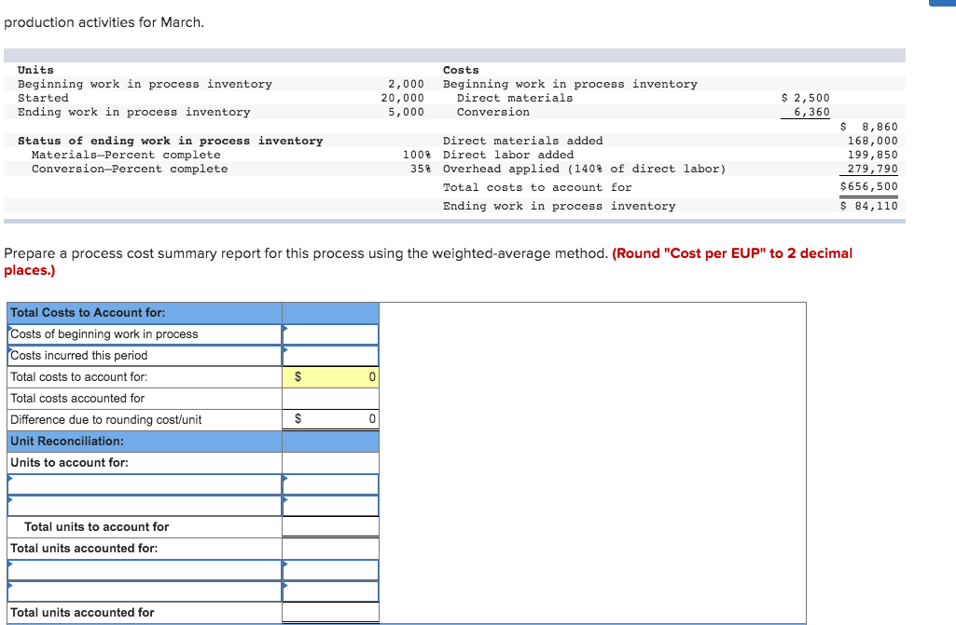Click the '6,360' beginning conversion cost

(x=811, y=112)
